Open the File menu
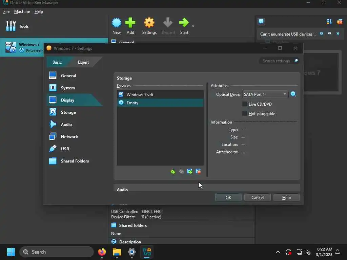This screenshot has height=260, width=347. pos(6,12)
